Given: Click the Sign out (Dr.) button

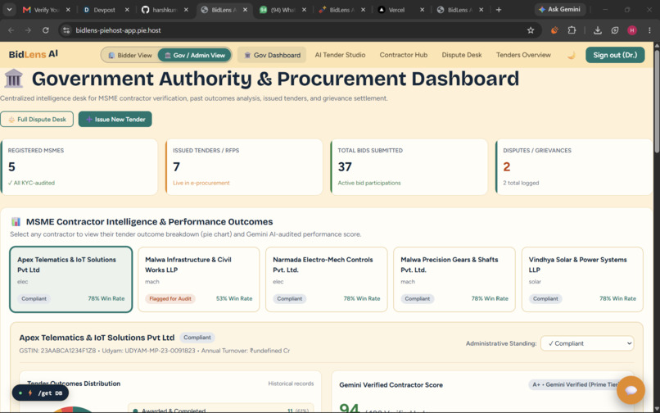Looking at the screenshot, I should [615, 55].
